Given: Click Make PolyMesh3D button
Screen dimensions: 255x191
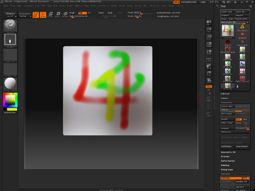Looking at the screenshot, I should [x=238, y=19].
